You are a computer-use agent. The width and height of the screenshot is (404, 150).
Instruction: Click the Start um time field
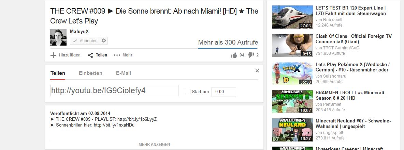pyautogui.click(x=223, y=92)
